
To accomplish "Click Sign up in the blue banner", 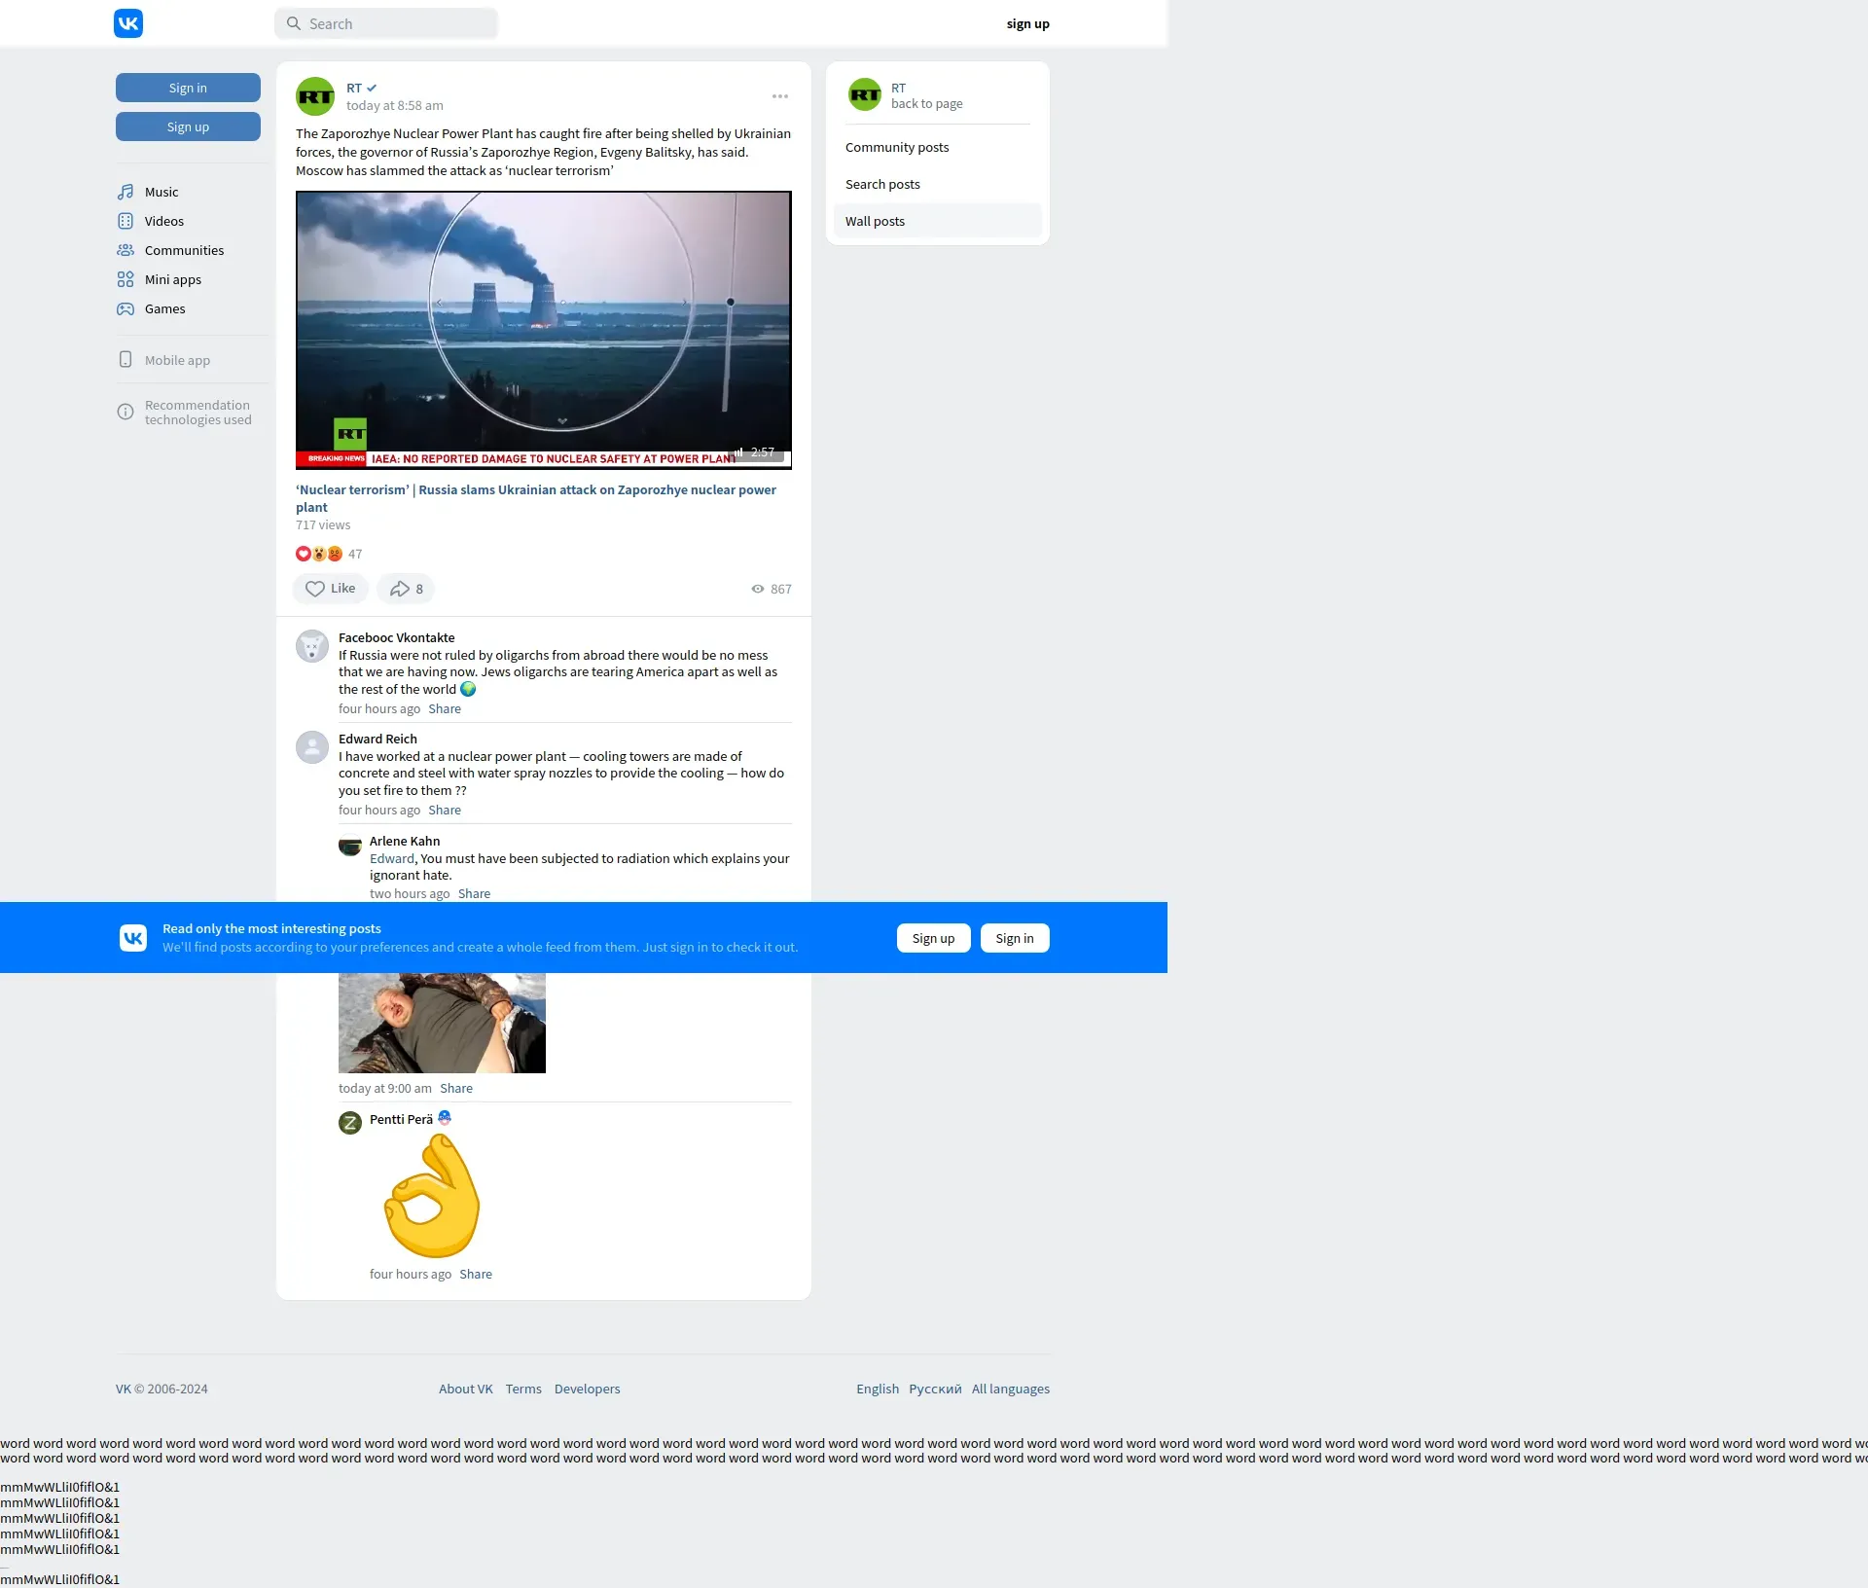I will 933,938.
